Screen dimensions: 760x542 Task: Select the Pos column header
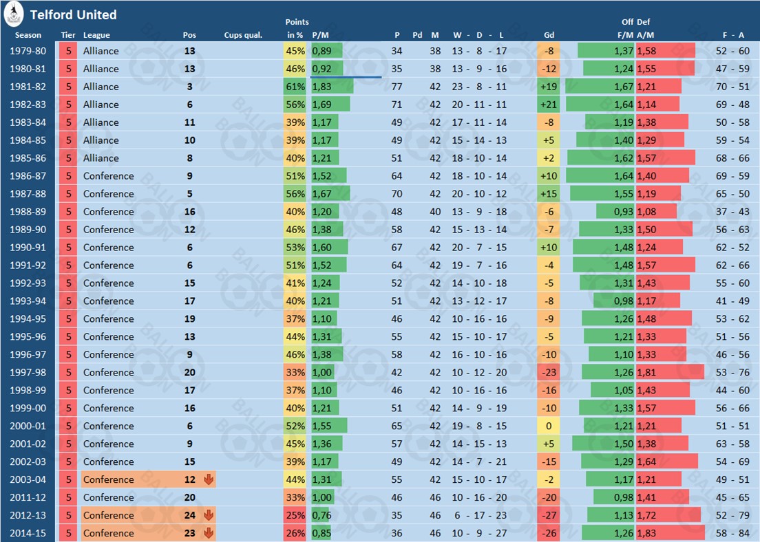coord(189,35)
